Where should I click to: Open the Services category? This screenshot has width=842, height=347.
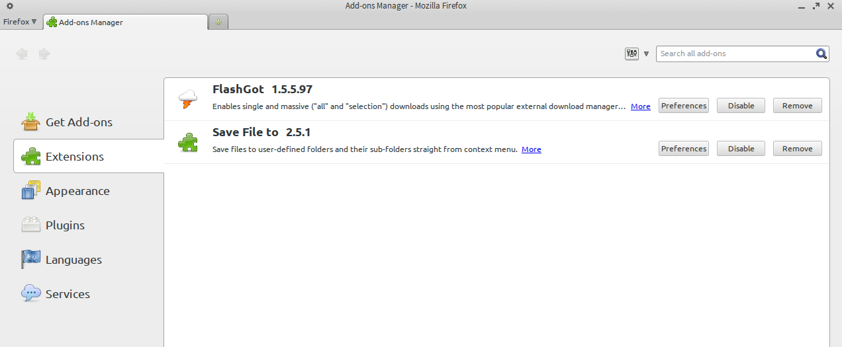coord(89,294)
